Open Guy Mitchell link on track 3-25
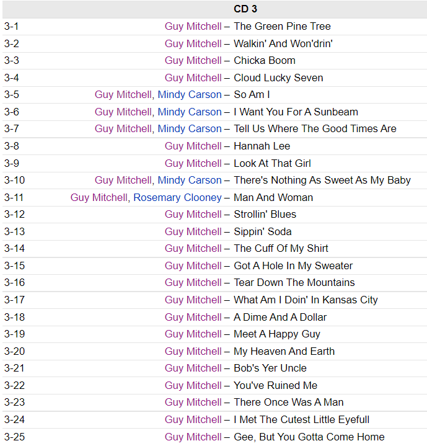 point(193,437)
